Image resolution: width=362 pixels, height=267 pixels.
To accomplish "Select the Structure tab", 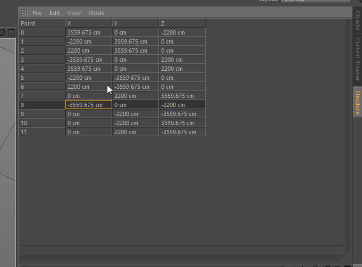I will coord(357,102).
